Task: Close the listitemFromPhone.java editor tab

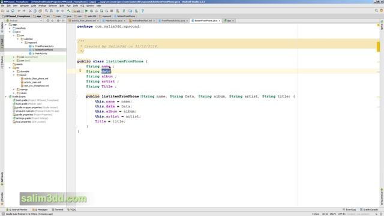Action: pos(220,21)
